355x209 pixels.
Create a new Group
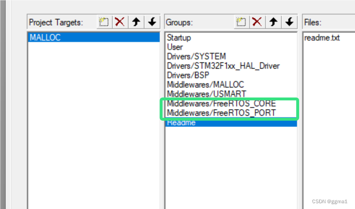pyautogui.click(x=241, y=22)
